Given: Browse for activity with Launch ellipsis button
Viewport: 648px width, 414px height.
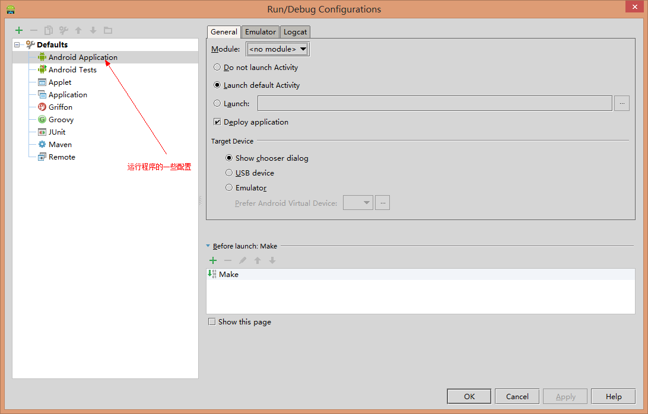Looking at the screenshot, I should pos(621,103).
